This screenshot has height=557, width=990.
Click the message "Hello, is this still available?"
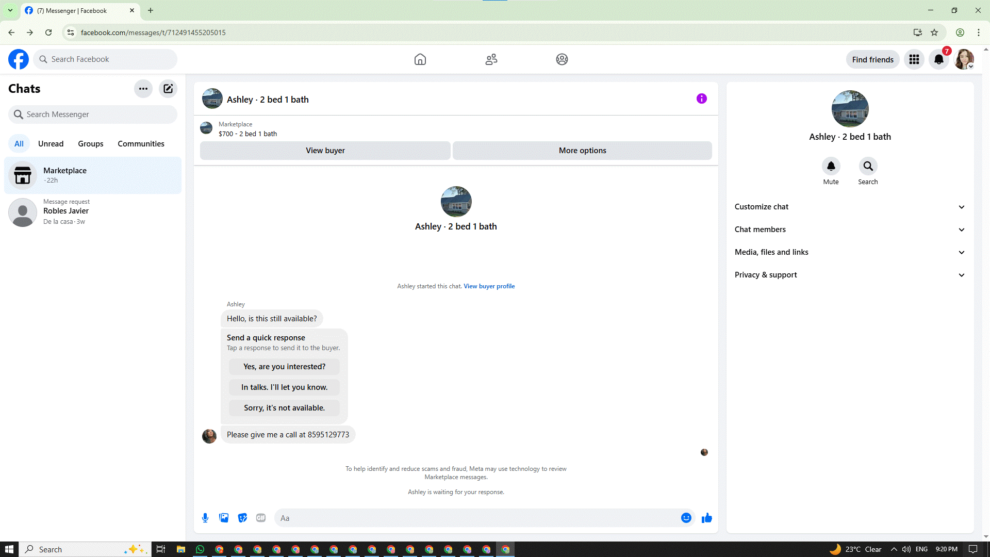tap(272, 319)
